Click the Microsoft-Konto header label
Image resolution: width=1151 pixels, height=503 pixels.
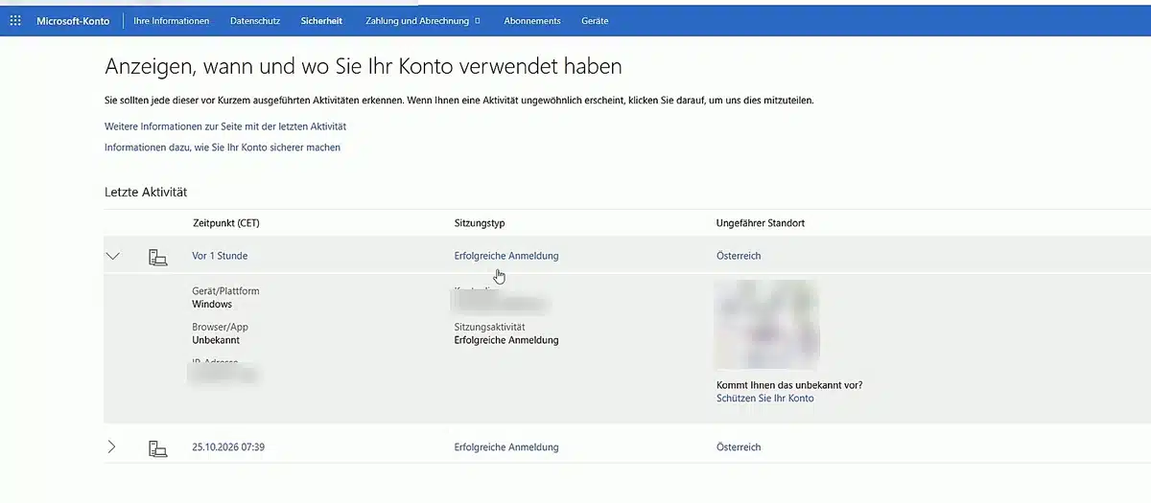click(x=73, y=21)
